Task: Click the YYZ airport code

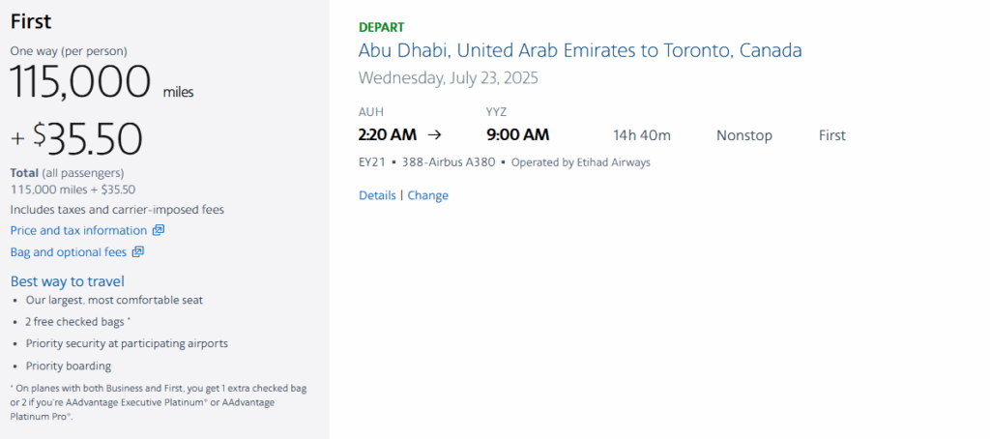Action: [x=497, y=111]
